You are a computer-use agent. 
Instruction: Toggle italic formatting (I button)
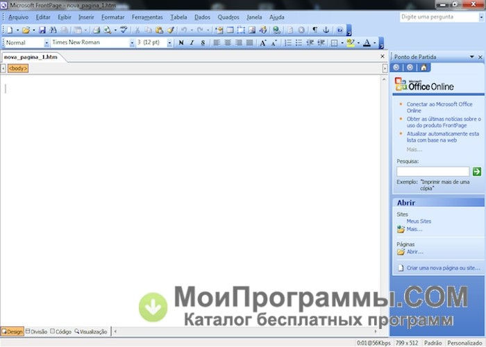192,43
